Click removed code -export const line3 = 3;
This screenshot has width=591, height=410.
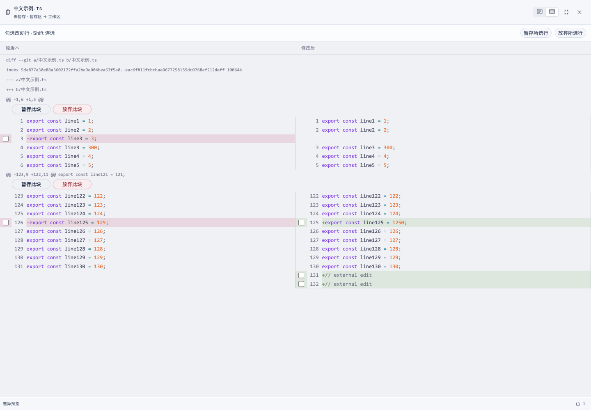62,139
